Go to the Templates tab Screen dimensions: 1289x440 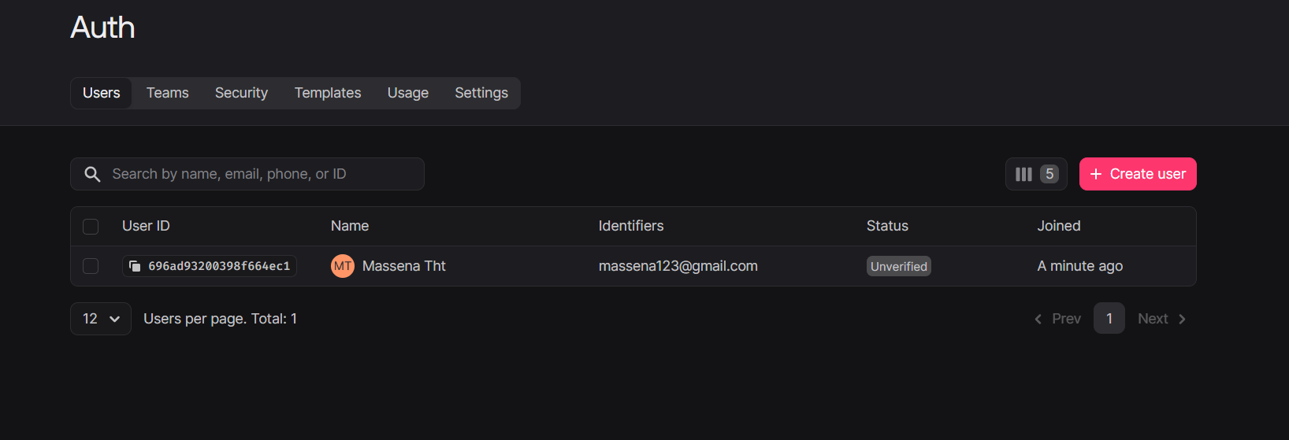coord(328,93)
